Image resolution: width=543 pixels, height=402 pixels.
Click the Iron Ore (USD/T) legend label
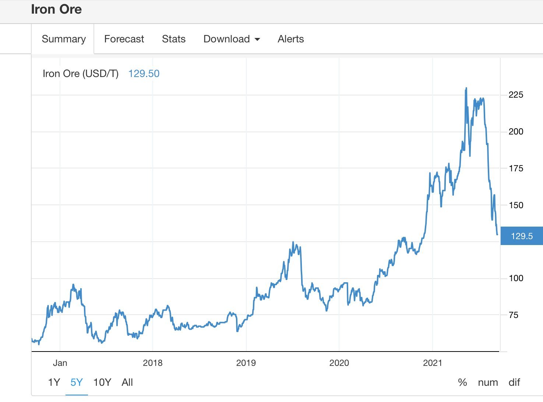[81, 74]
